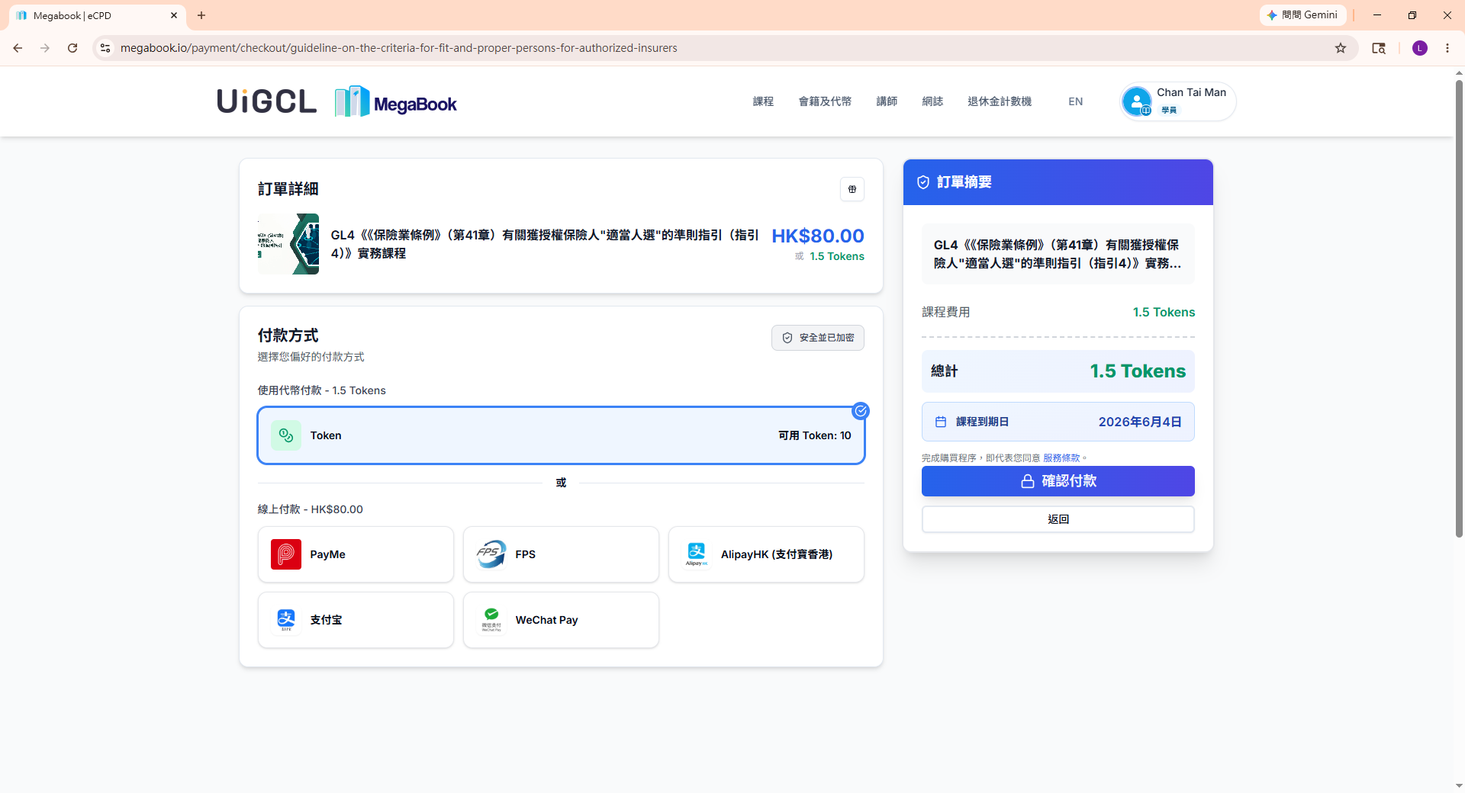The height and width of the screenshot is (793, 1465).
Task: Open Chrome menu with three dots
Action: point(1447,48)
